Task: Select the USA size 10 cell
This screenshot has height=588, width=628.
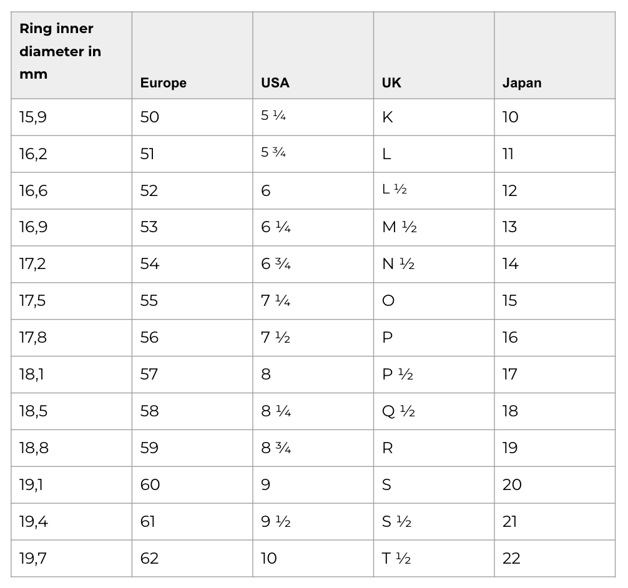Action: point(268,558)
